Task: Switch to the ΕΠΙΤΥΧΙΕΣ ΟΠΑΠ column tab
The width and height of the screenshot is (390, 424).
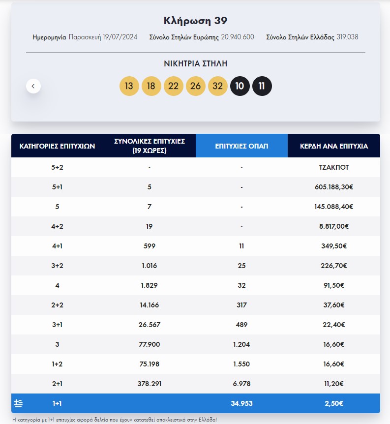Action: click(241, 146)
